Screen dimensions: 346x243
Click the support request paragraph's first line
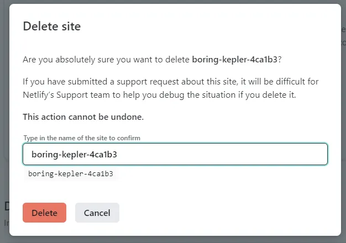170,82
